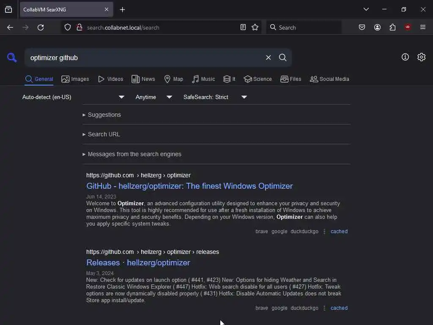Switch to the Social Media category tab
Viewport: 433px width, 325px height.
pos(329,79)
